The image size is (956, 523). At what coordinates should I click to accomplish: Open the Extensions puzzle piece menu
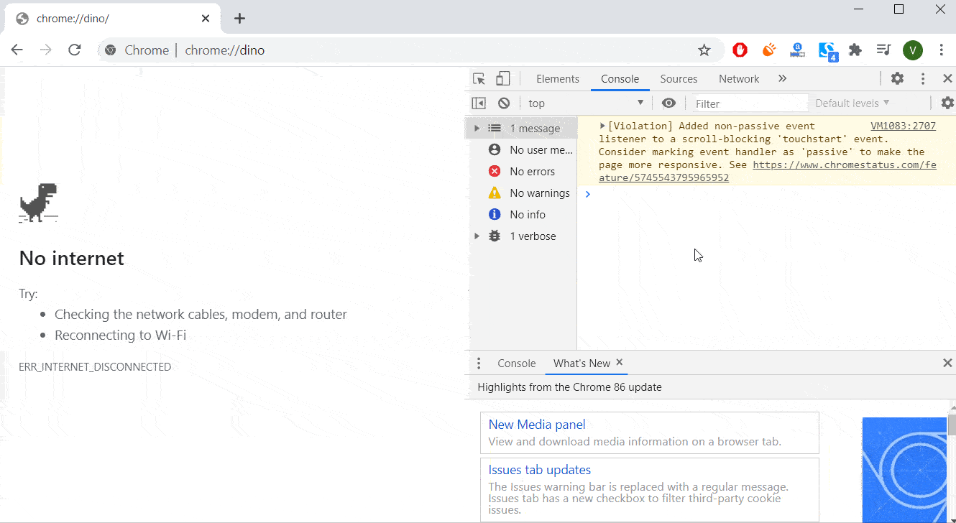tap(855, 50)
